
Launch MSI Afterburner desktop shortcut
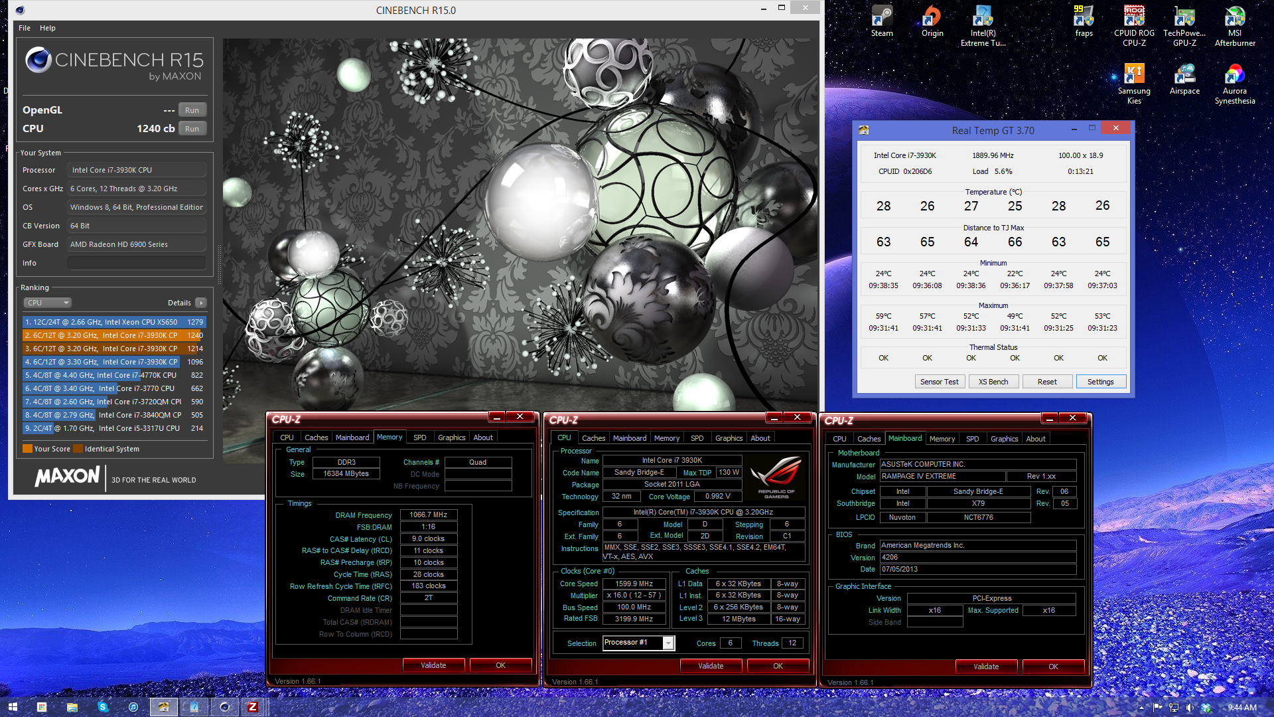(x=1235, y=26)
